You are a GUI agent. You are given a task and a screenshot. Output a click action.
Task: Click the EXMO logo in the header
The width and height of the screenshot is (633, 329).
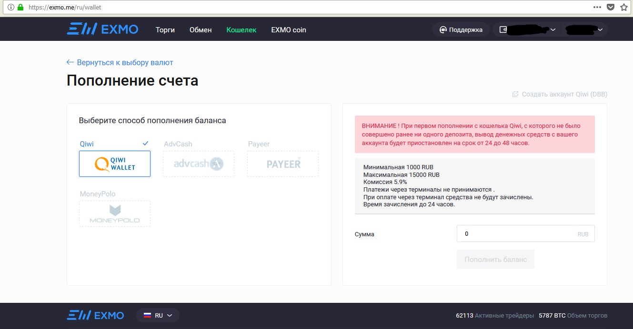click(x=102, y=29)
